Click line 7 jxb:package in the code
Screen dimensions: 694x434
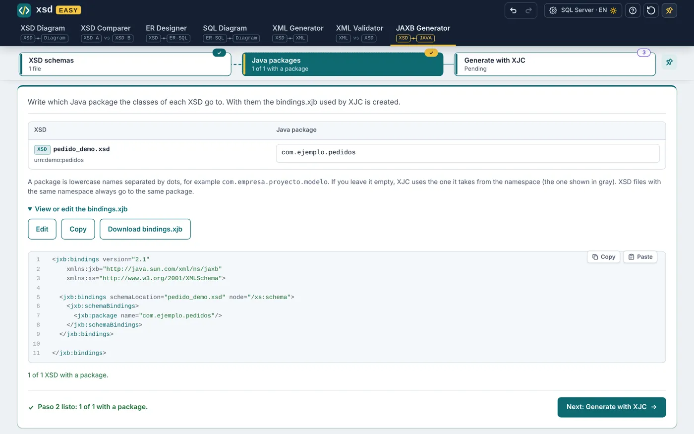(148, 316)
